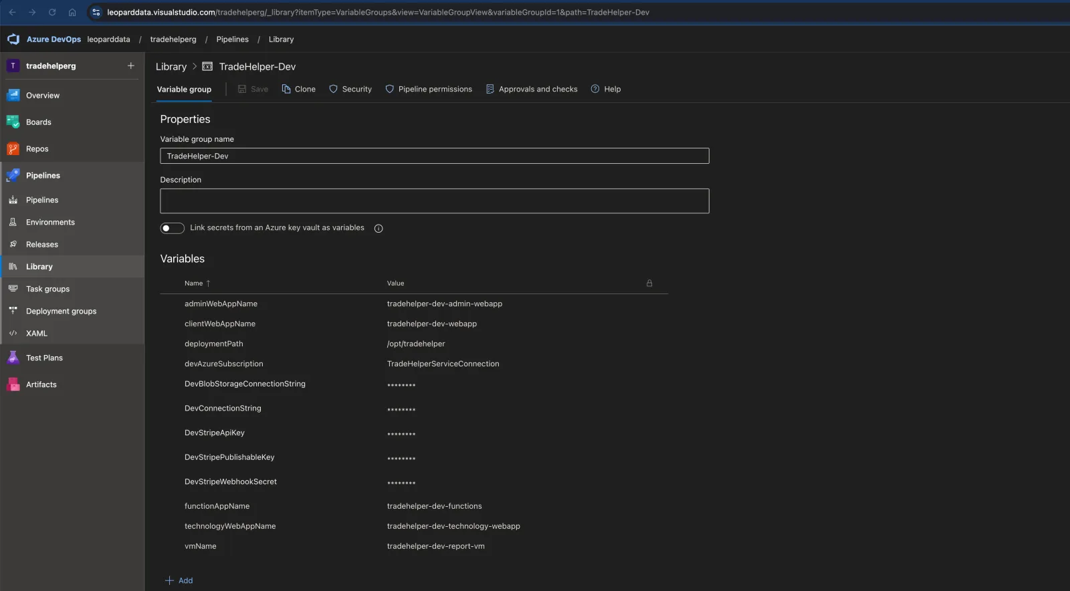
Task: Click the Save toolbar button
Action: coord(253,89)
